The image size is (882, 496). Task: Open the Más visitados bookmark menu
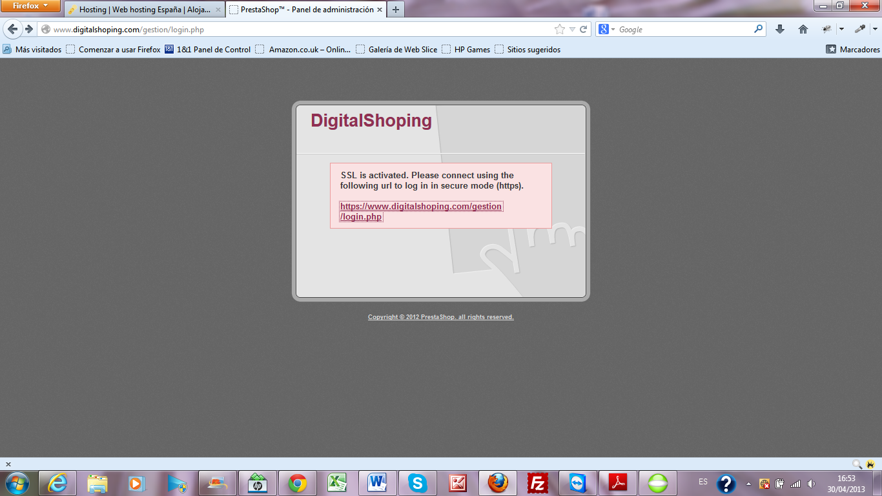point(32,50)
